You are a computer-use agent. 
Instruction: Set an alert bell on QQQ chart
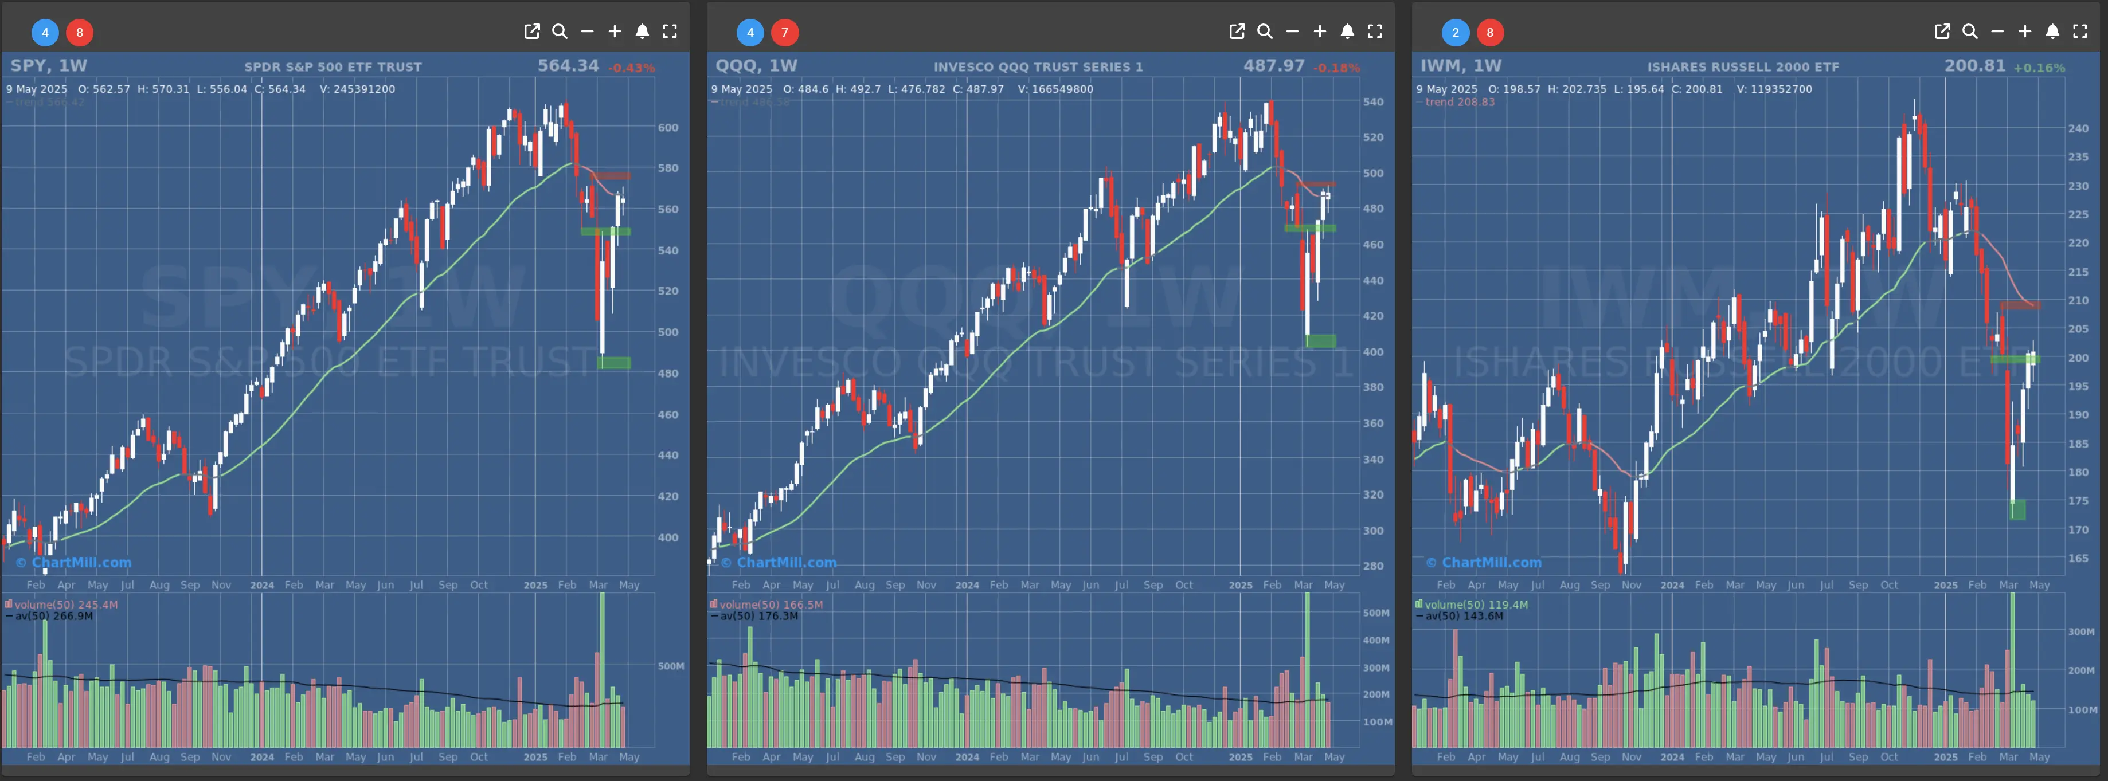pos(1348,31)
